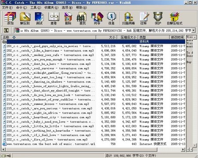Select file 212 do_you_love_as_you_look

[x=51, y=95]
